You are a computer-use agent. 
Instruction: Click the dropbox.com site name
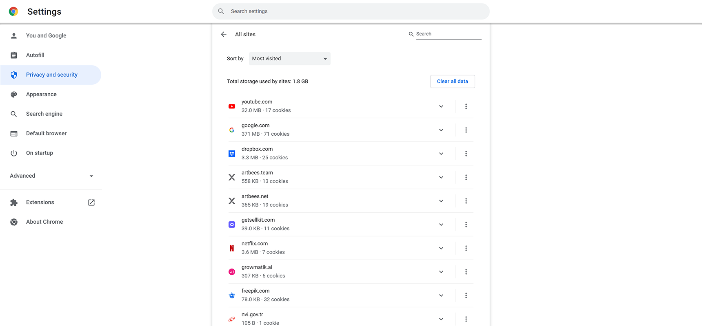pyautogui.click(x=257, y=149)
